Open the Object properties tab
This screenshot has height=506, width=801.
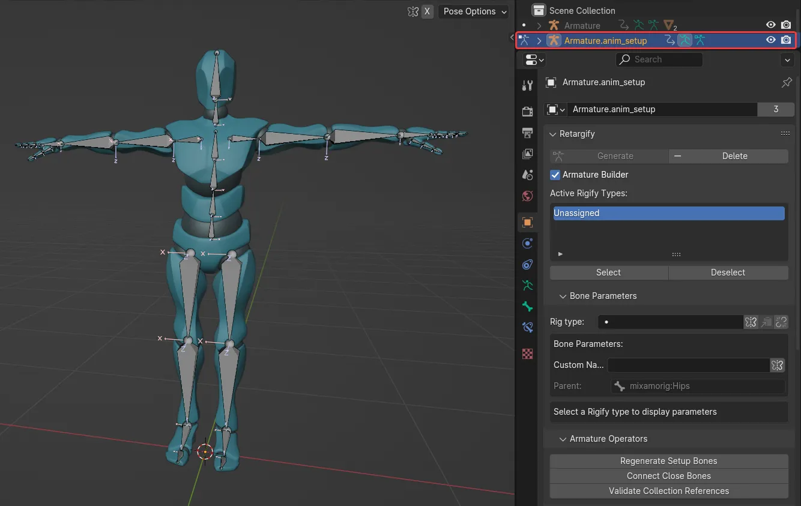528,222
